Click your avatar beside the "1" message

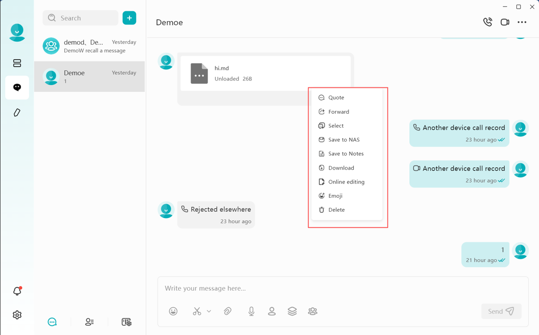click(520, 251)
